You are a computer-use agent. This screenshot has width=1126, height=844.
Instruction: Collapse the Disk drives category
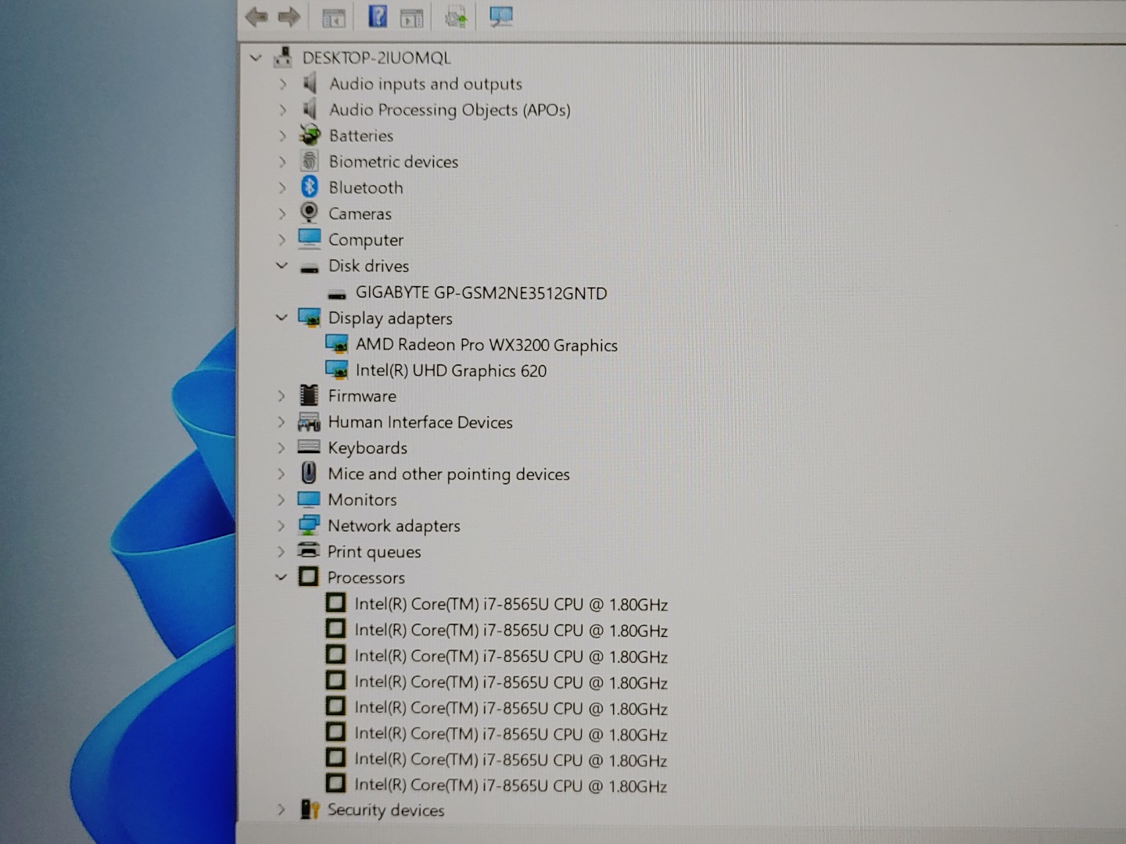click(x=281, y=266)
